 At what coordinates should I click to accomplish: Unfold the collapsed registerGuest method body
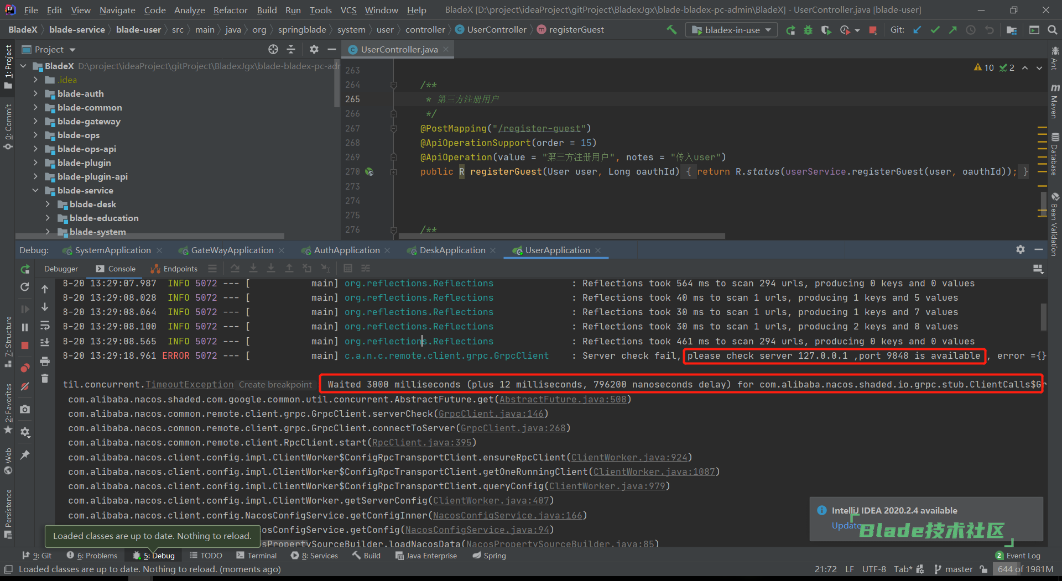(x=394, y=172)
